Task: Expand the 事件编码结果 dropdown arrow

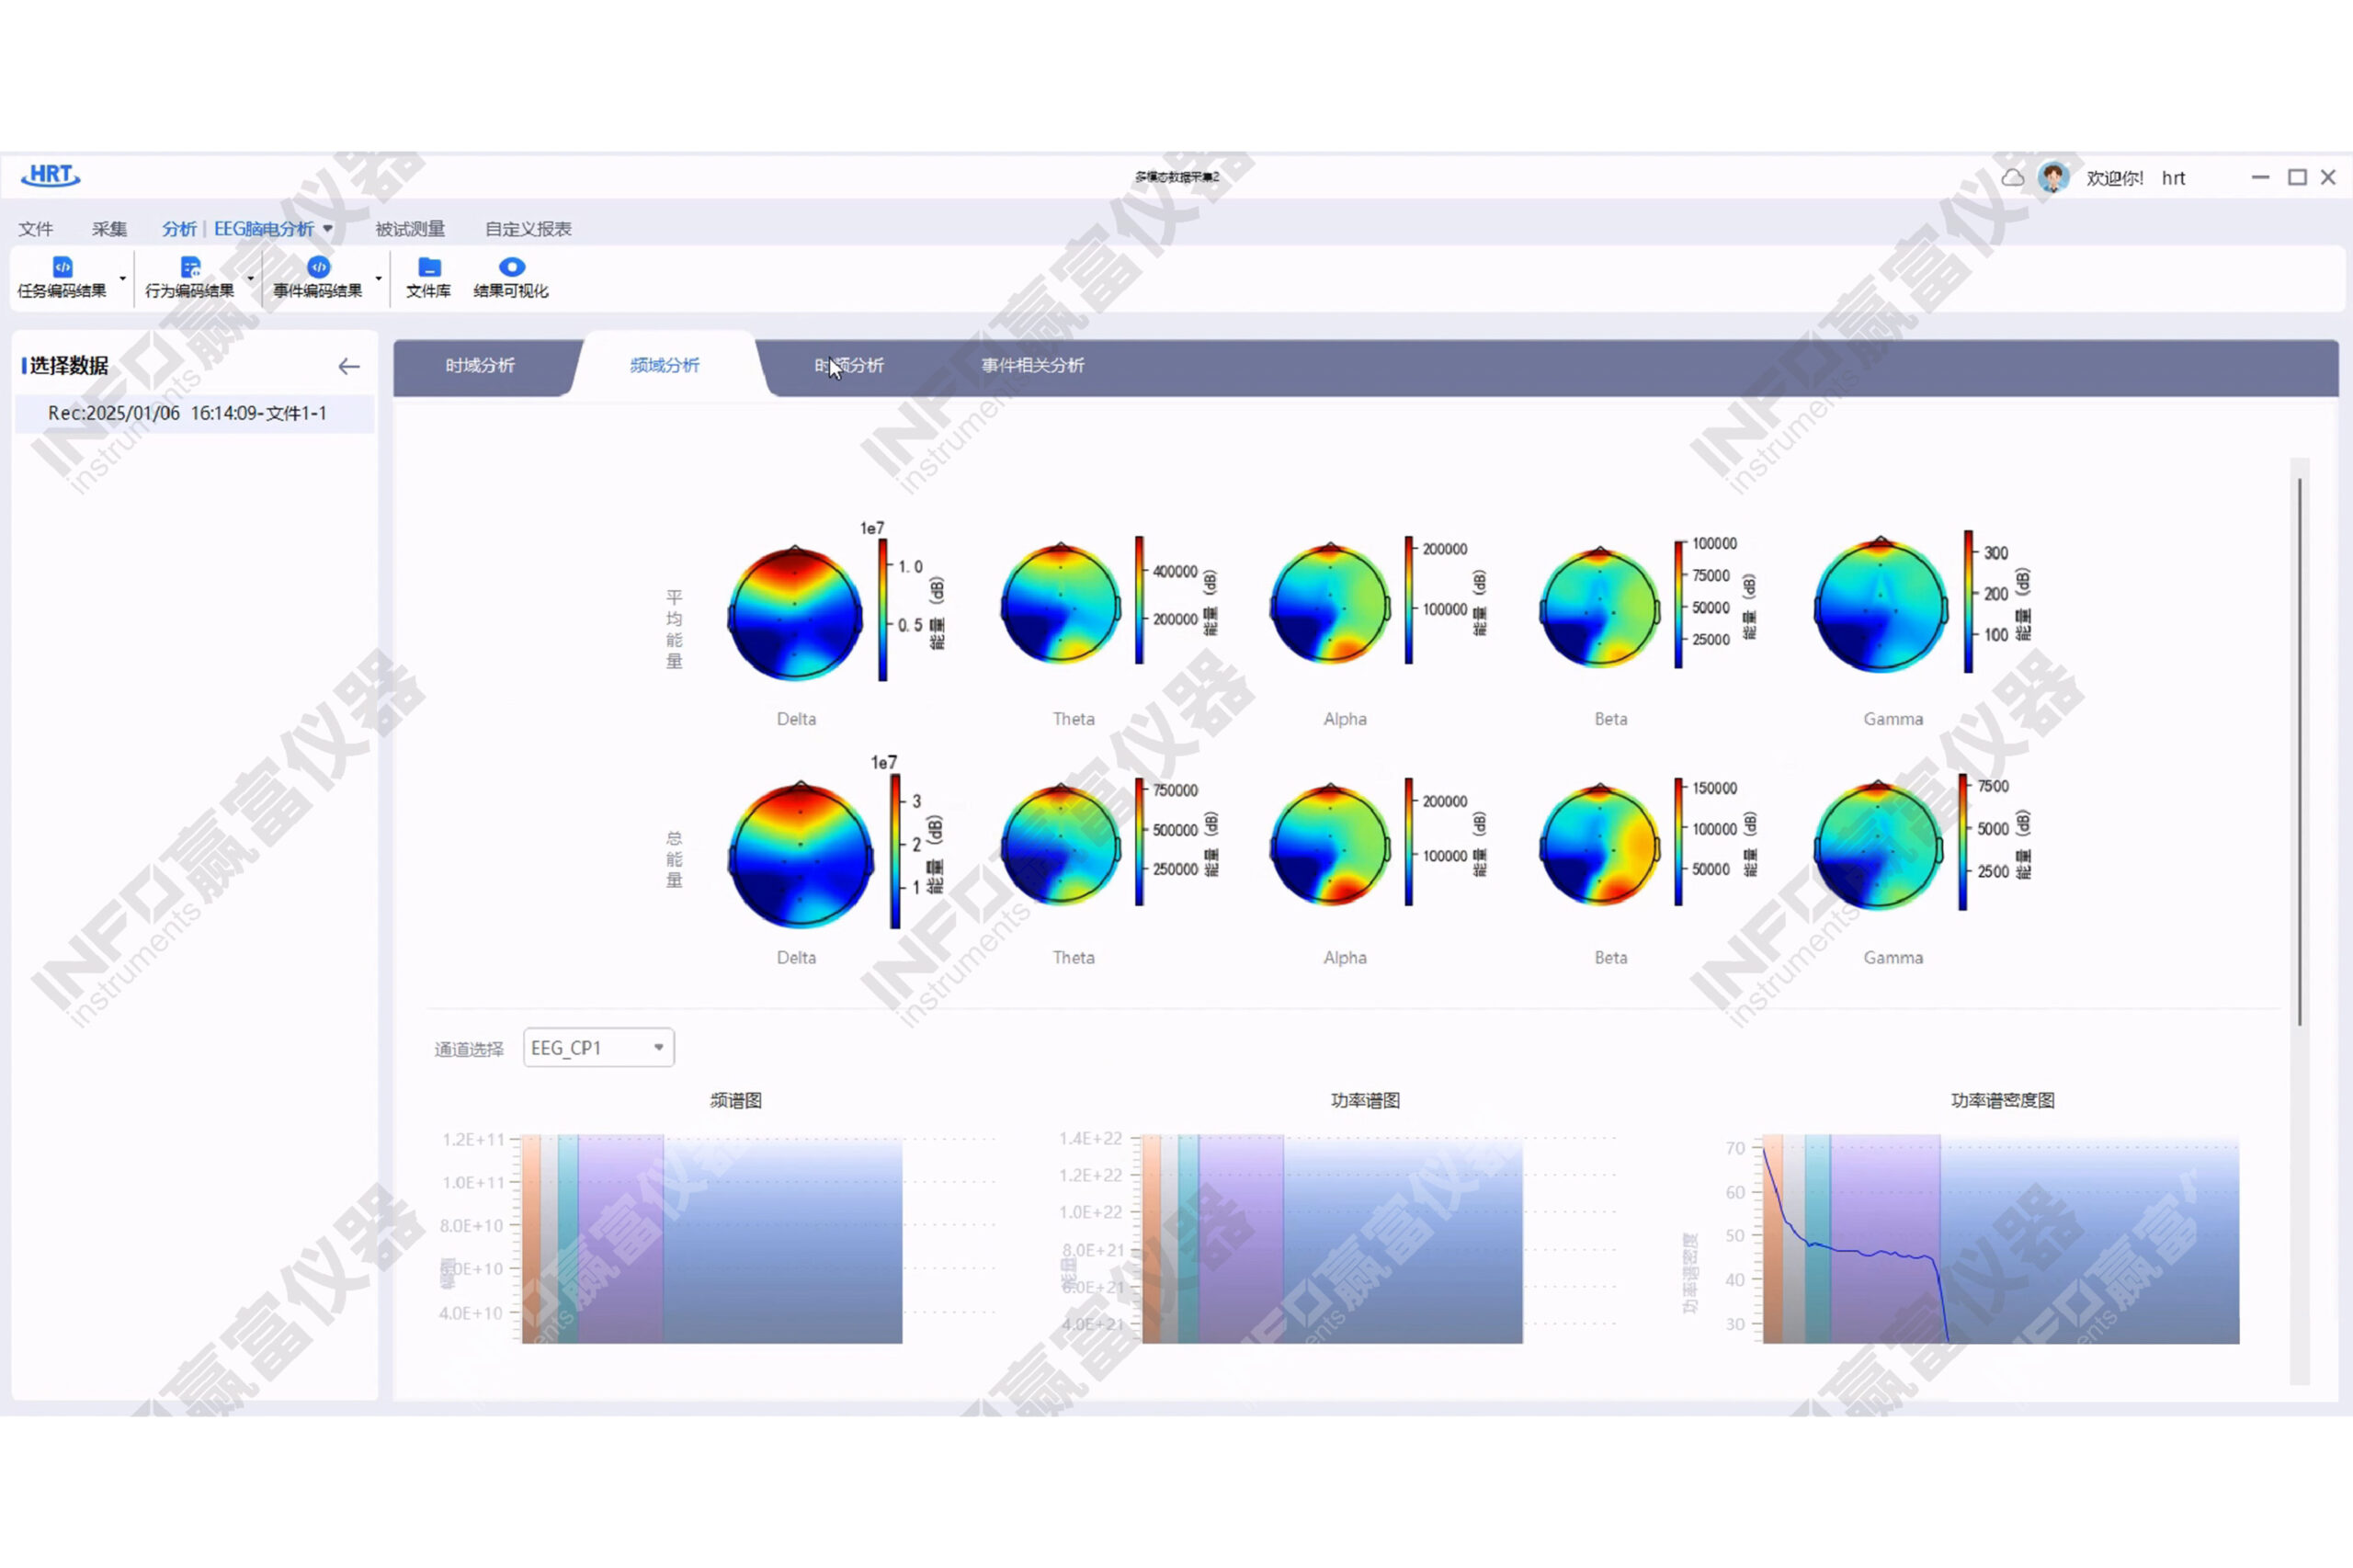Action: point(378,278)
